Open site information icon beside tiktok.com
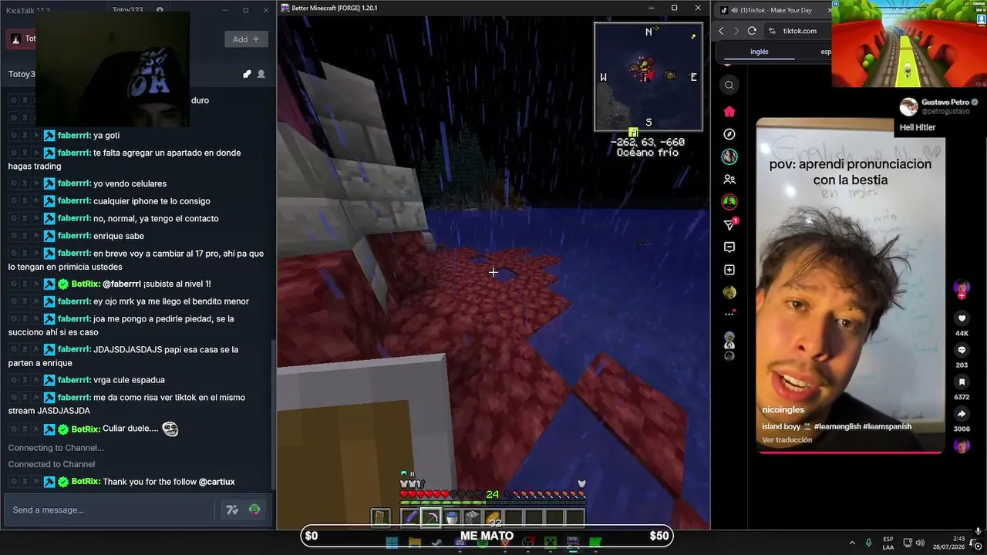987x555 pixels. [772, 31]
